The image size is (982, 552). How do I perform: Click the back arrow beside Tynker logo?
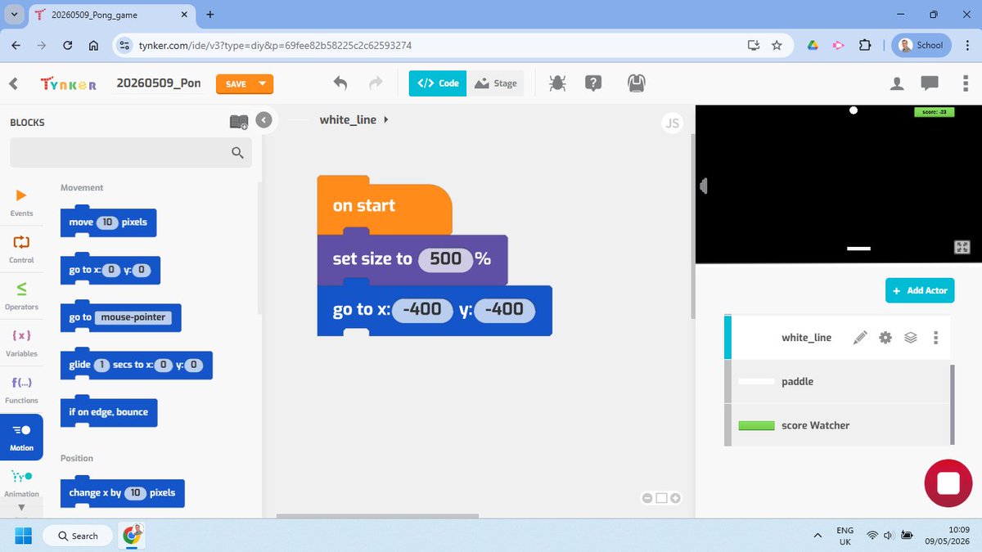point(13,83)
